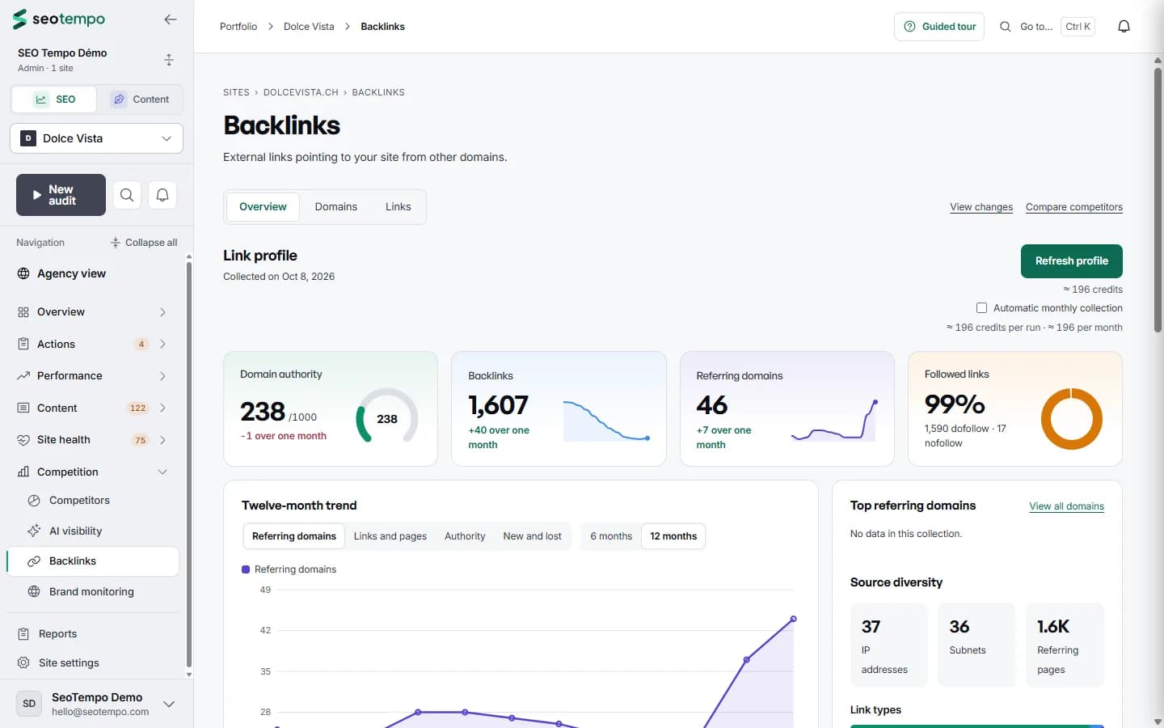Click the Referring domains sparkline chart
1164x728 pixels.
coord(834,420)
